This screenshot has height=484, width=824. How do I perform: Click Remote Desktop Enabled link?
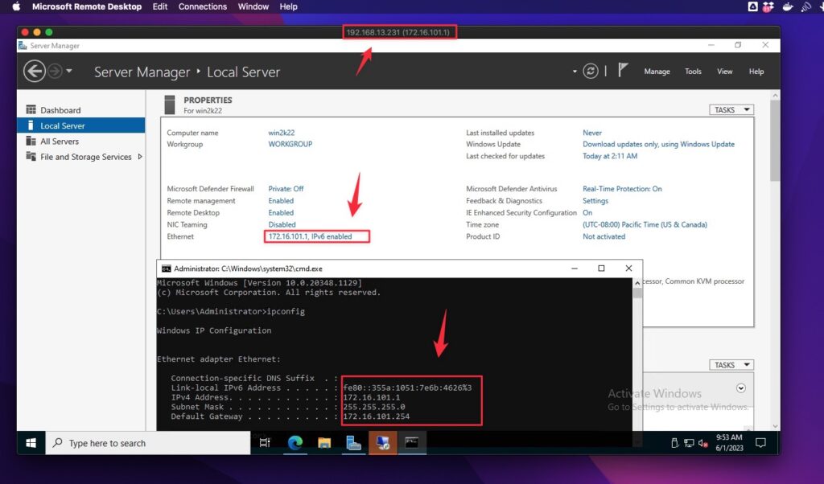coord(281,212)
